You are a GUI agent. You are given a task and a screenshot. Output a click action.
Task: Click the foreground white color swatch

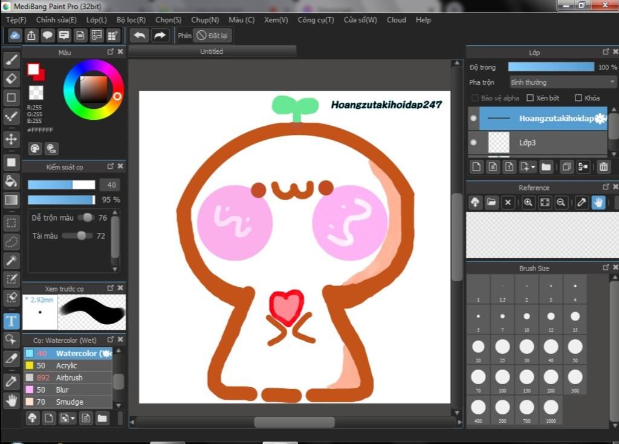[x=33, y=70]
